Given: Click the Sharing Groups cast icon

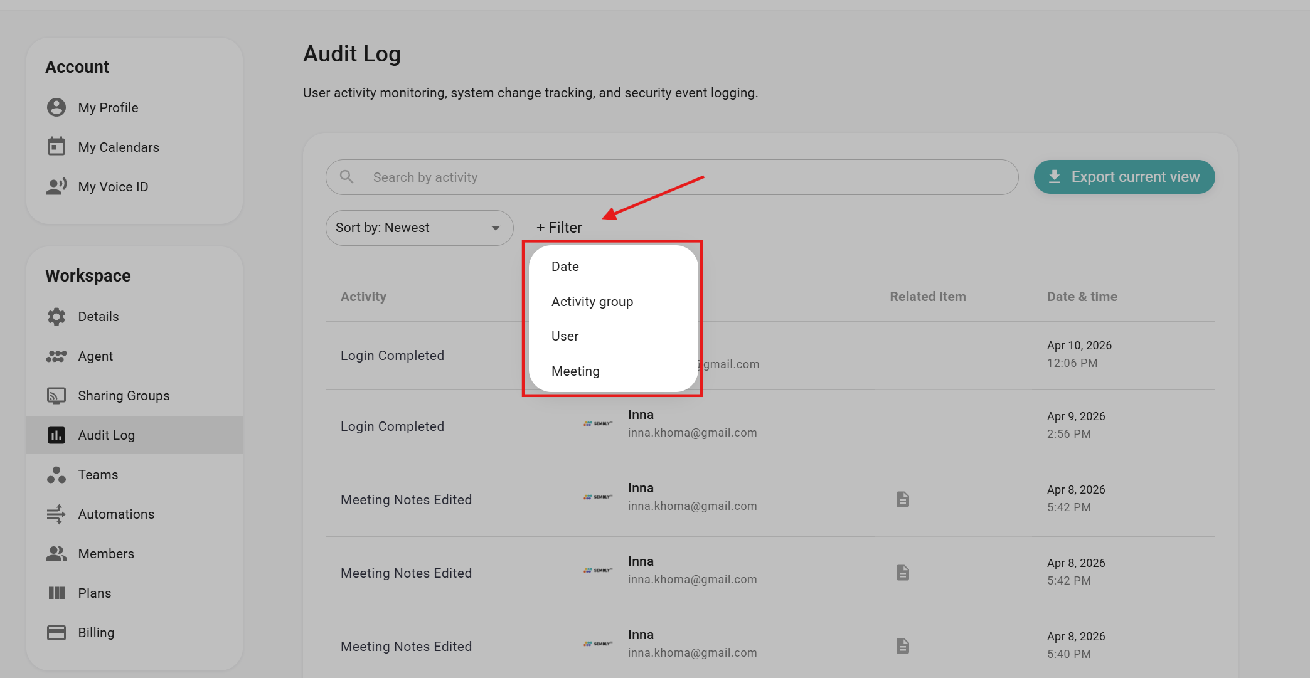Looking at the screenshot, I should (56, 396).
